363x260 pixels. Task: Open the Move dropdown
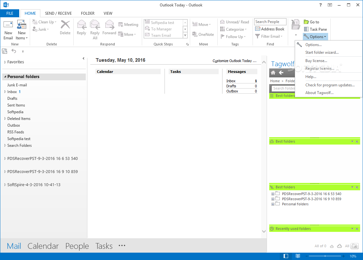coord(202,25)
